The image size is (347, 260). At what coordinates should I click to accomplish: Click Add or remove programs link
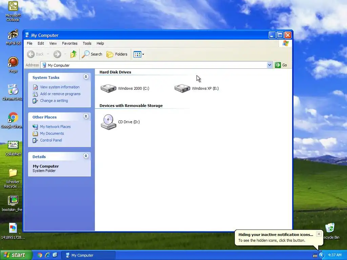(x=60, y=94)
